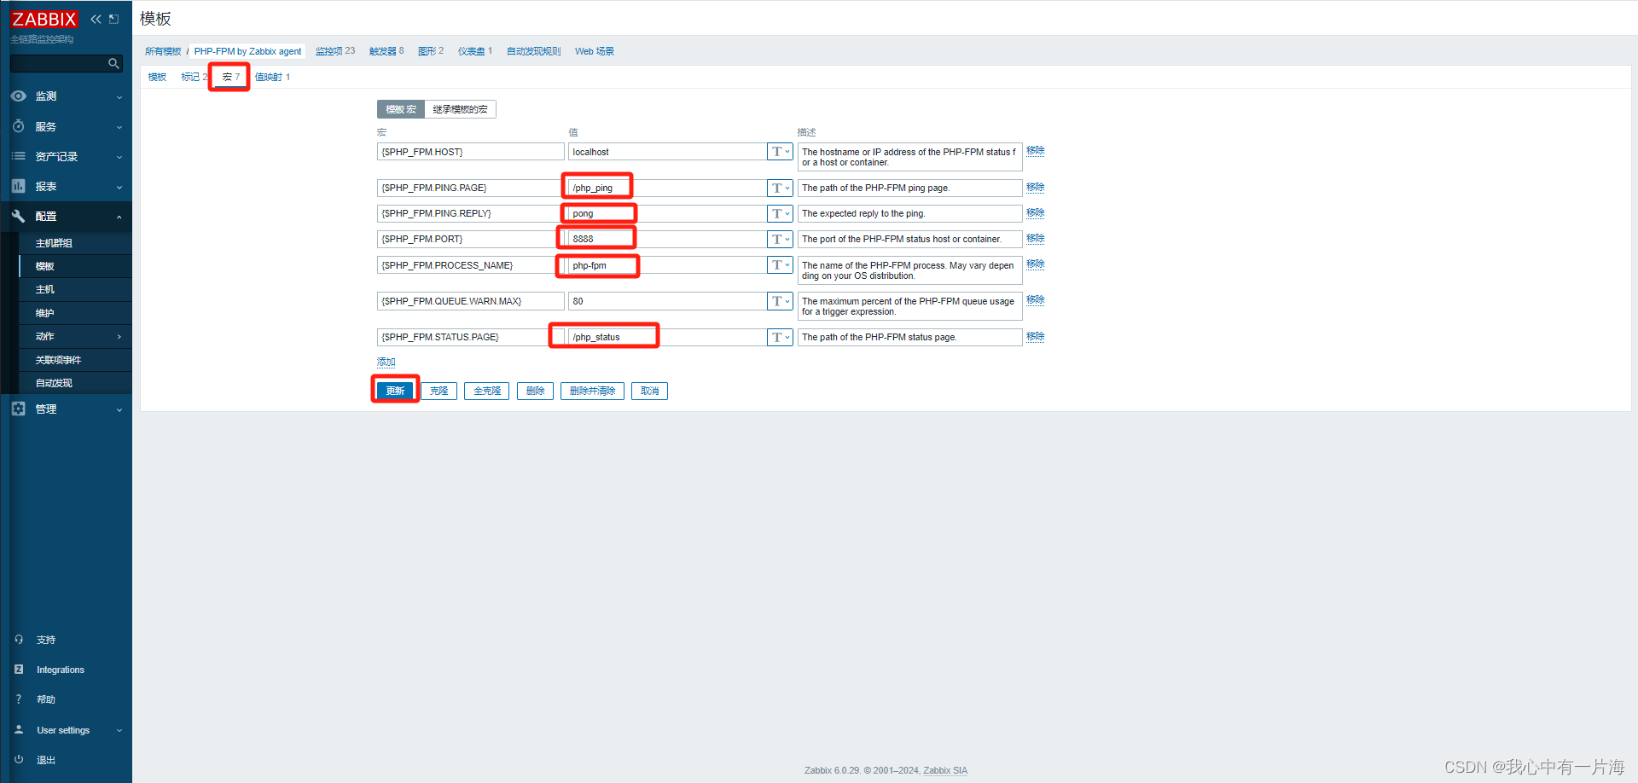Open 主机 in sidebar
The width and height of the screenshot is (1638, 783).
[45, 290]
